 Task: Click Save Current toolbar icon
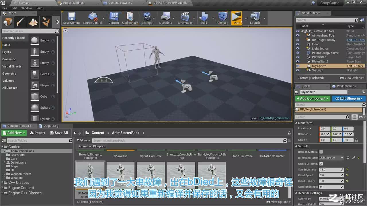[x=71, y=18]
